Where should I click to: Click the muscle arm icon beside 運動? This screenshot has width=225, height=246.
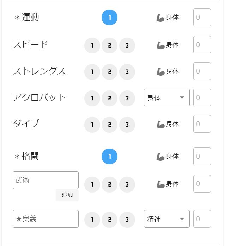click(x=160, y=18)
